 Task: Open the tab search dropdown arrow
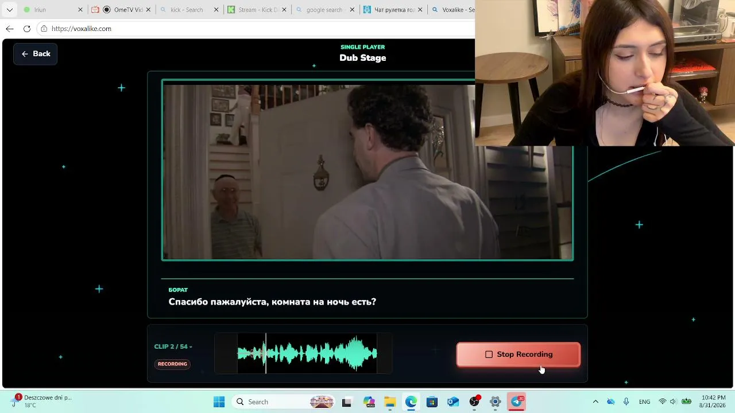(10, 10)
